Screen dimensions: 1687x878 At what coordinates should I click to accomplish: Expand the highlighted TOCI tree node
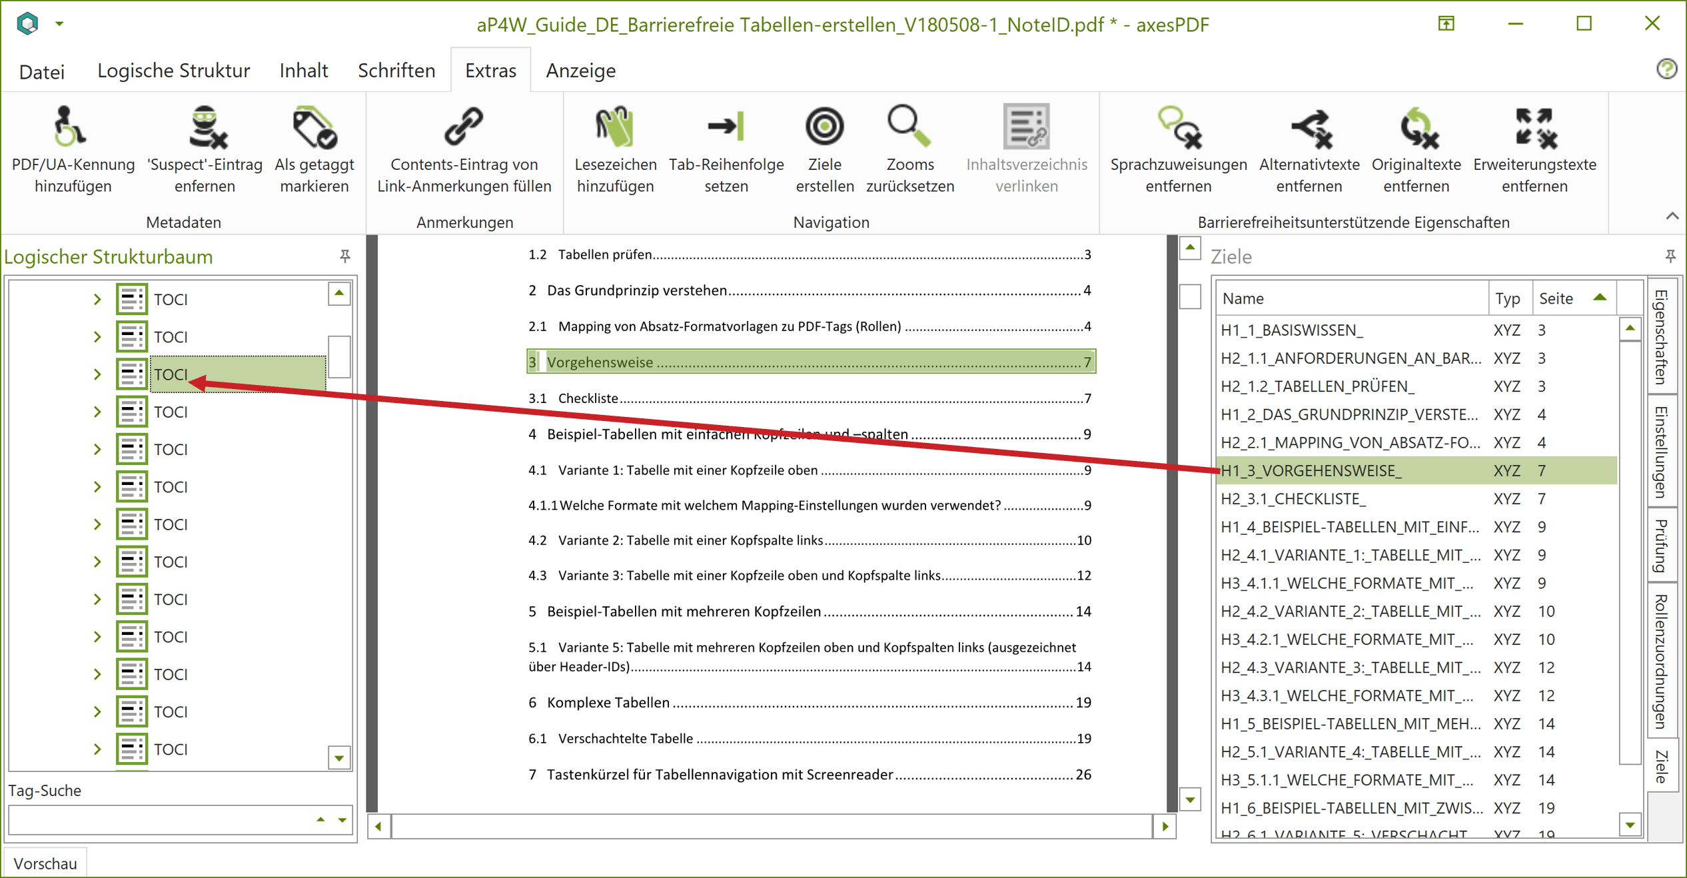(97, 374)
